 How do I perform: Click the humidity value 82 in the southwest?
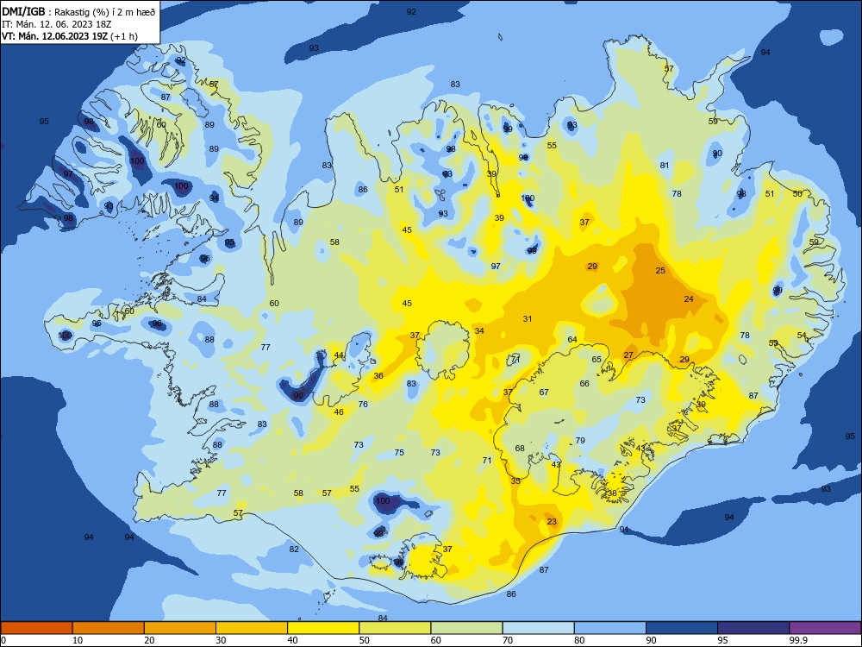point(294,549)
